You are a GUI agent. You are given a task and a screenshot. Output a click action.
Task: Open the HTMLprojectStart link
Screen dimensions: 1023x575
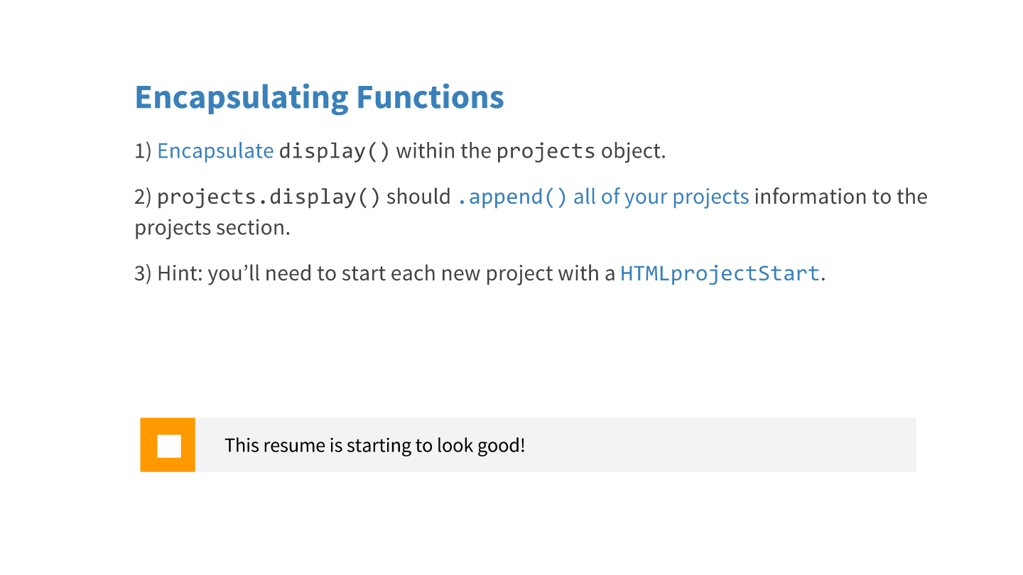720,273
